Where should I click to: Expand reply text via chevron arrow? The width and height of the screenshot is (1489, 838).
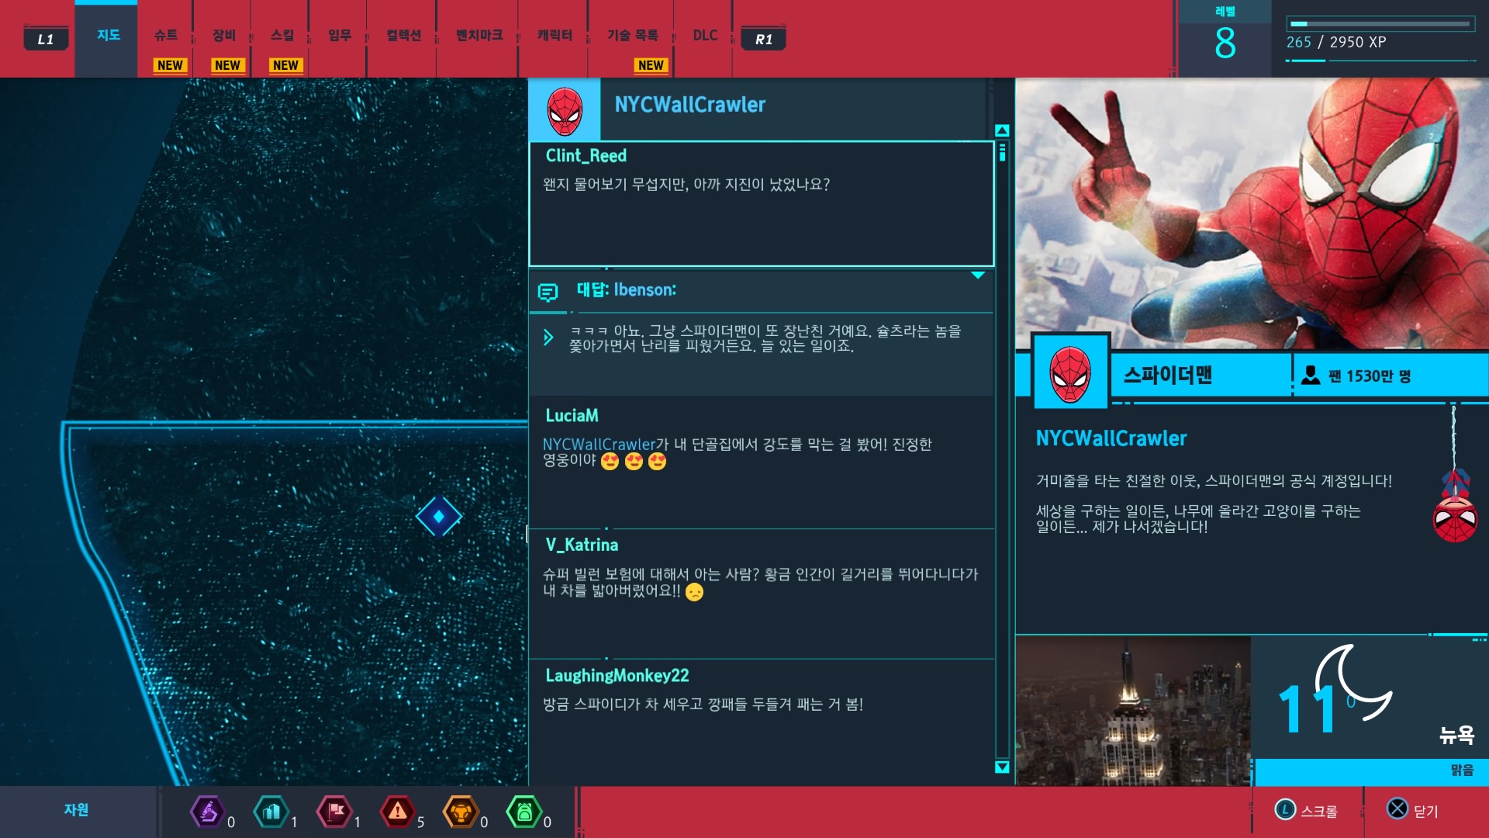(x=548, y=338)
